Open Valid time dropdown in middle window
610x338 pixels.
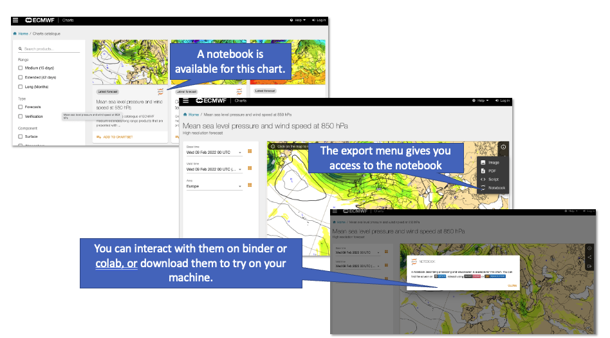coord(214,169)
